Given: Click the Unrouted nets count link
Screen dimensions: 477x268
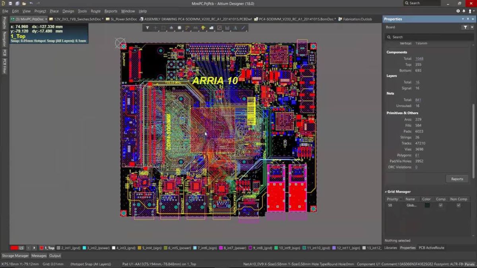Looking at the screenshot, I should pyautogui.click(x=417, y=106).
